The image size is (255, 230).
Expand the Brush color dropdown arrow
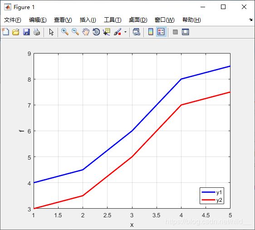pos(125,32)
